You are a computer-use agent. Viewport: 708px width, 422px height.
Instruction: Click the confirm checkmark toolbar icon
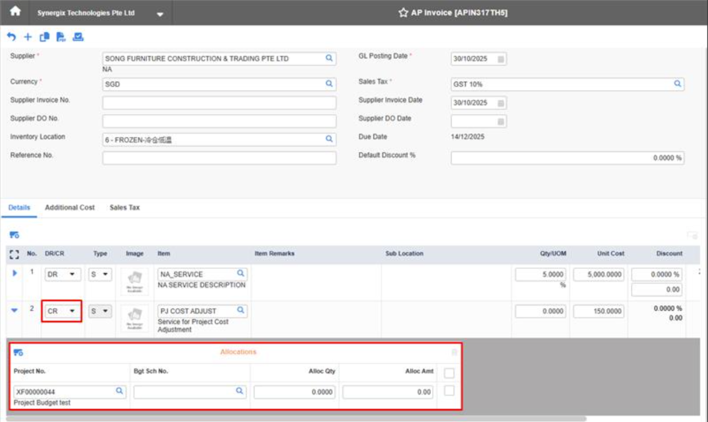pos(78,37)
